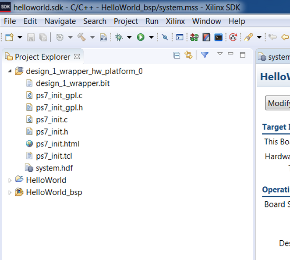Open the Window menu
Screen dimensions: 290x260
click(207, 21)
